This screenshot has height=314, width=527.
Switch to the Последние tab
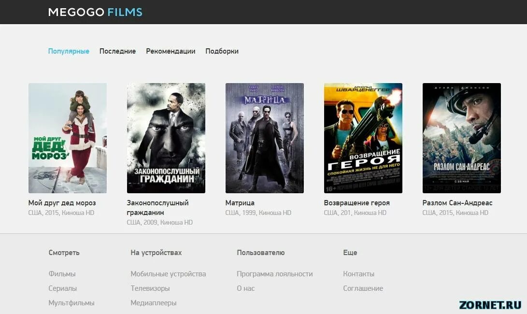tap(117, 51)
